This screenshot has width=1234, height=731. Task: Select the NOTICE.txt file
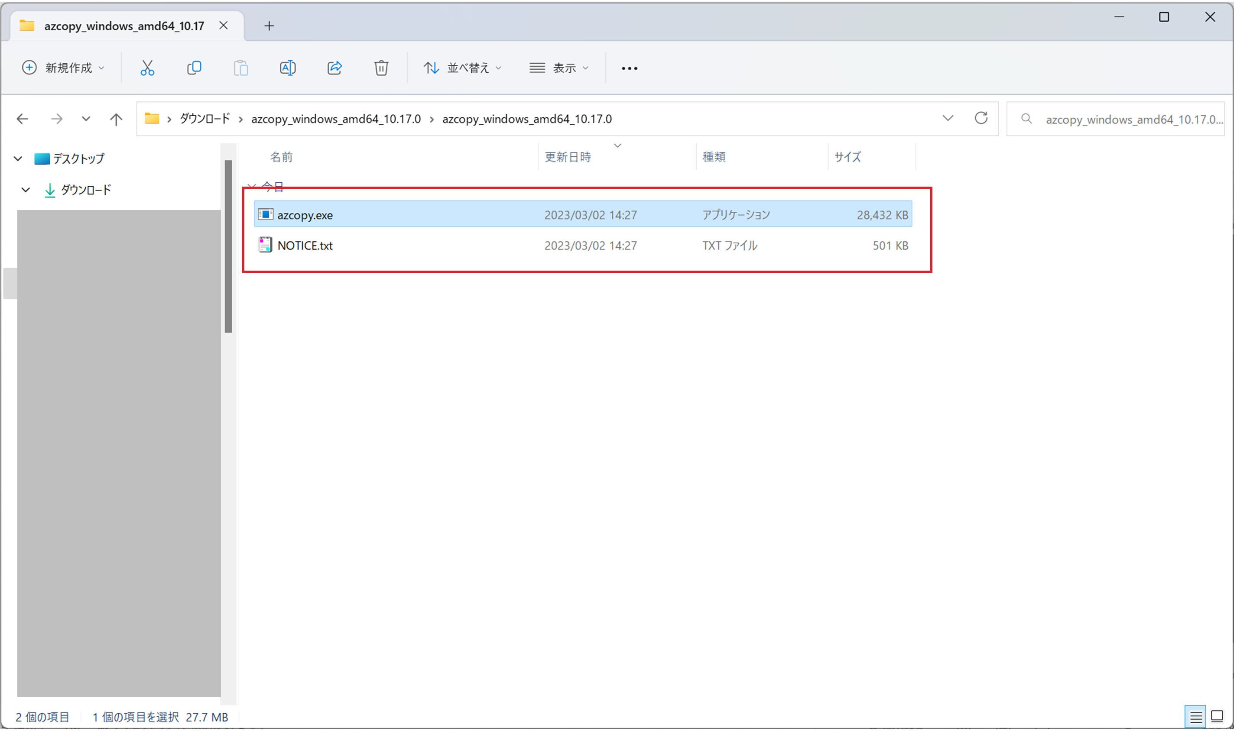pyautogui.click(x=305, y=245)
